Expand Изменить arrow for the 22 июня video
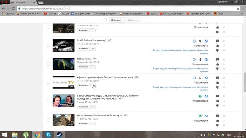The width and height of the screenshot is (246, 138). click(93, 30)
